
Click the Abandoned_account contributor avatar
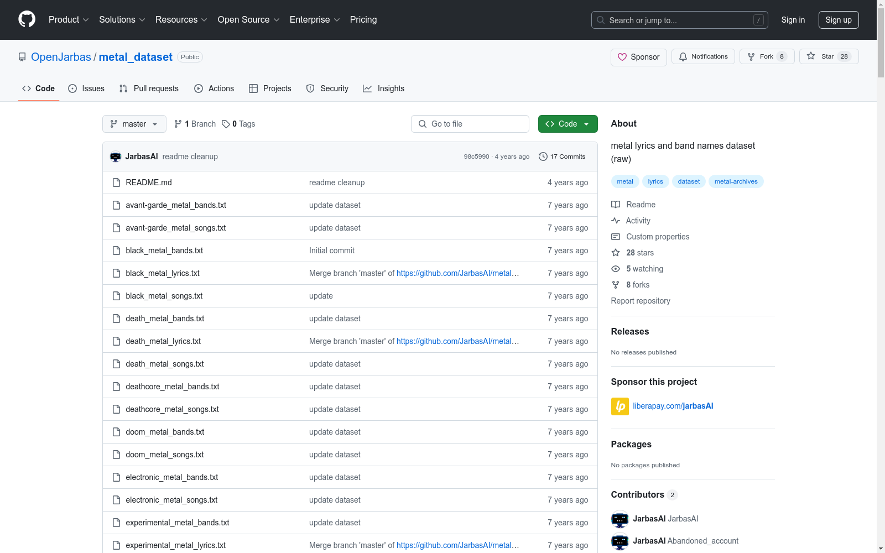pos(620,541)
